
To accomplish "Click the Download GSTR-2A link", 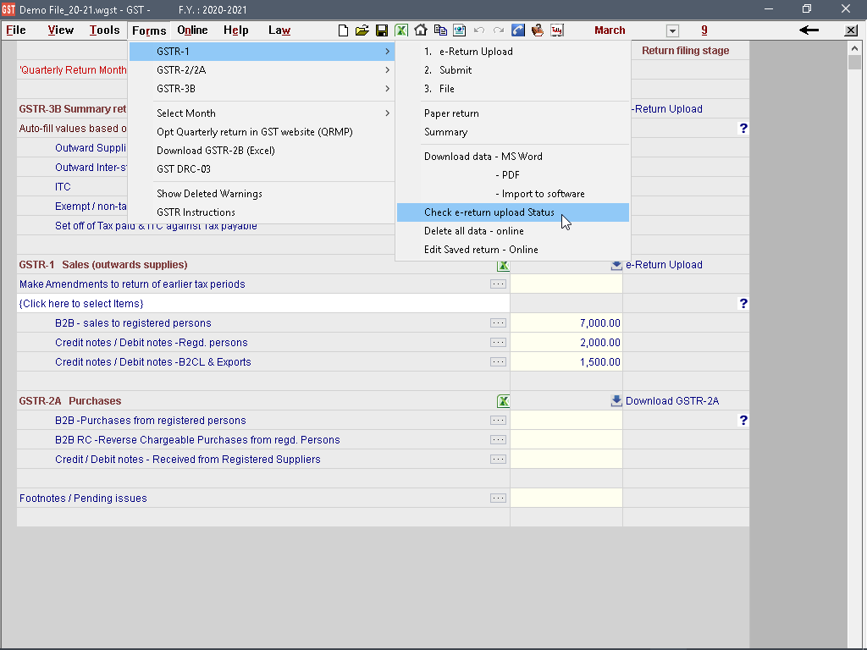I will [x=672, y=401].
